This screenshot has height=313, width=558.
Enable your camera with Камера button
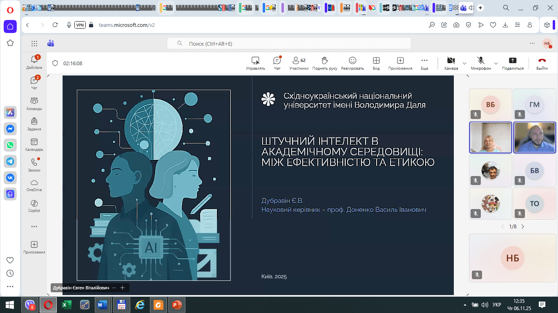tap(451, 63)
